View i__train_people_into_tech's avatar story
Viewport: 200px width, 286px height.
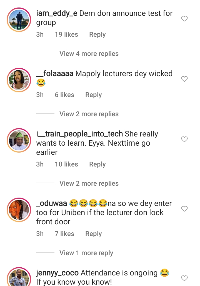click(x=19, y=140)
